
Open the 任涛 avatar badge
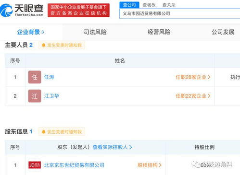35,77
